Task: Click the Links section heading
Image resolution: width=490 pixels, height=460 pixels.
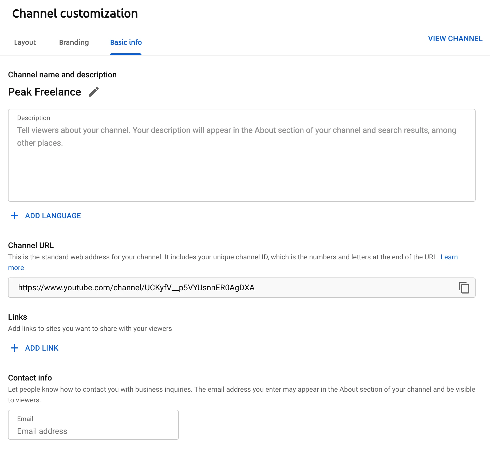Action: pos(18,317)
